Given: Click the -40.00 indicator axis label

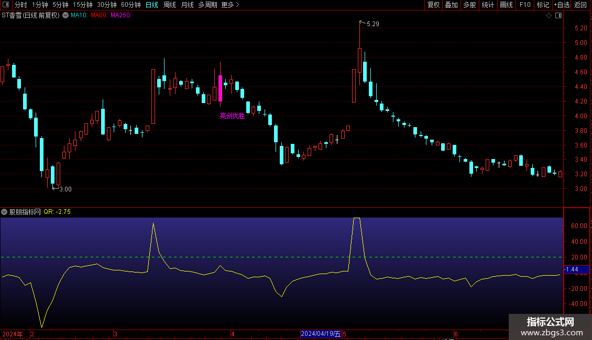Looking at the screenshot, I should 578,304.
